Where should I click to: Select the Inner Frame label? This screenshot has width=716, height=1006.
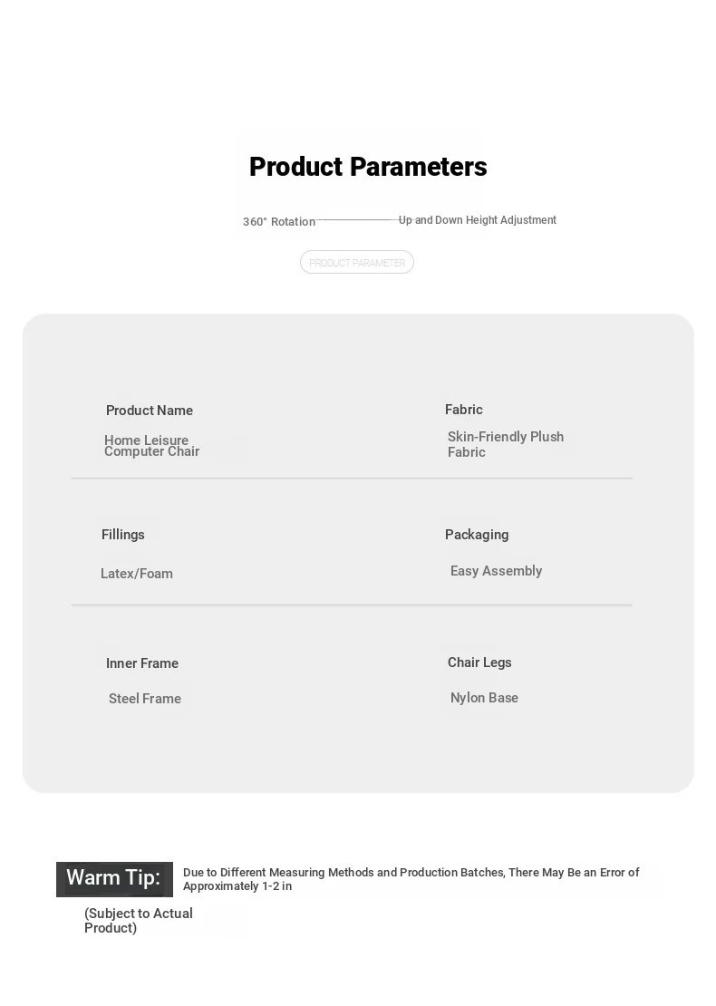(142, 663)
